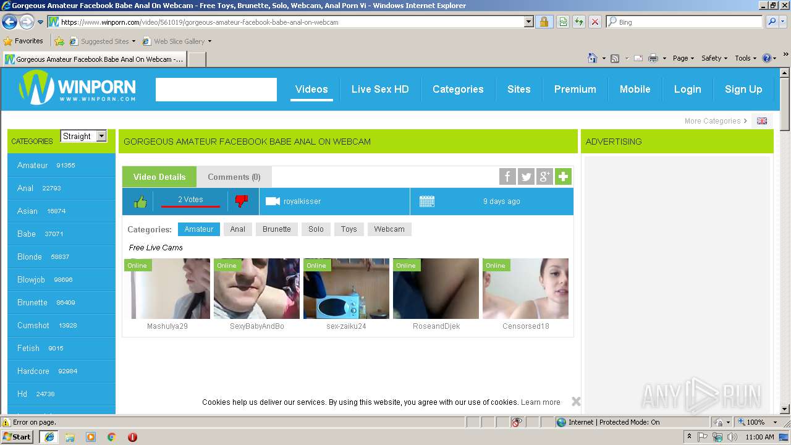The width and height of the screenshot is (791, 445).
Task: Open the Videos nav item
Action: [x=311, y=89]
